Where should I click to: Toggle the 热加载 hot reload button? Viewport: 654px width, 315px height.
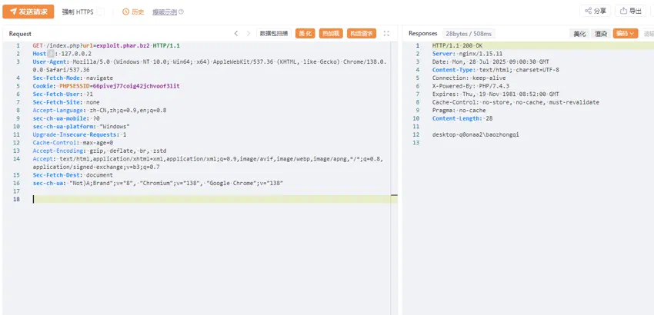point(331,34)
